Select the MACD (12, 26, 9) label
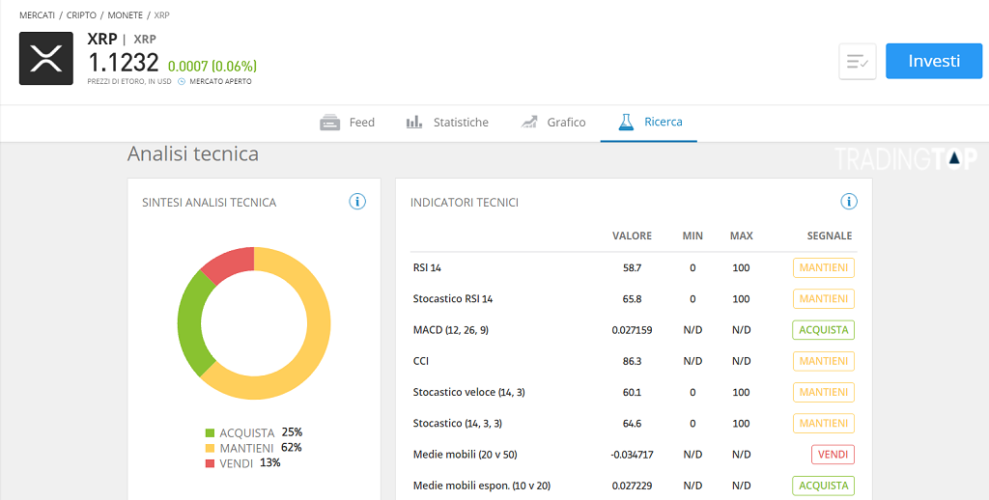The image size is (989, 500). coord(450,330)
